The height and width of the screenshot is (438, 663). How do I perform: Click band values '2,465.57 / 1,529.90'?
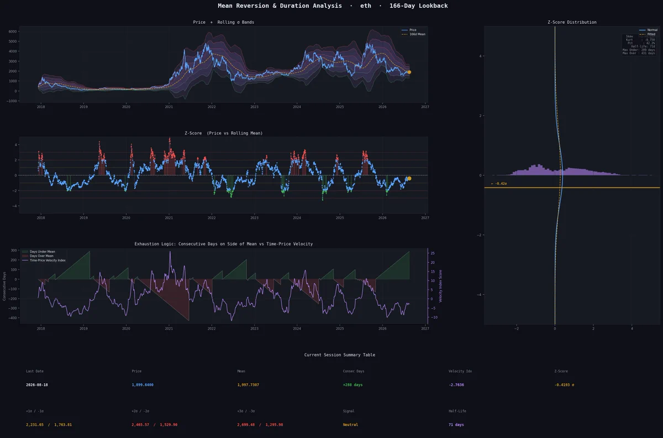pos(154,424)
